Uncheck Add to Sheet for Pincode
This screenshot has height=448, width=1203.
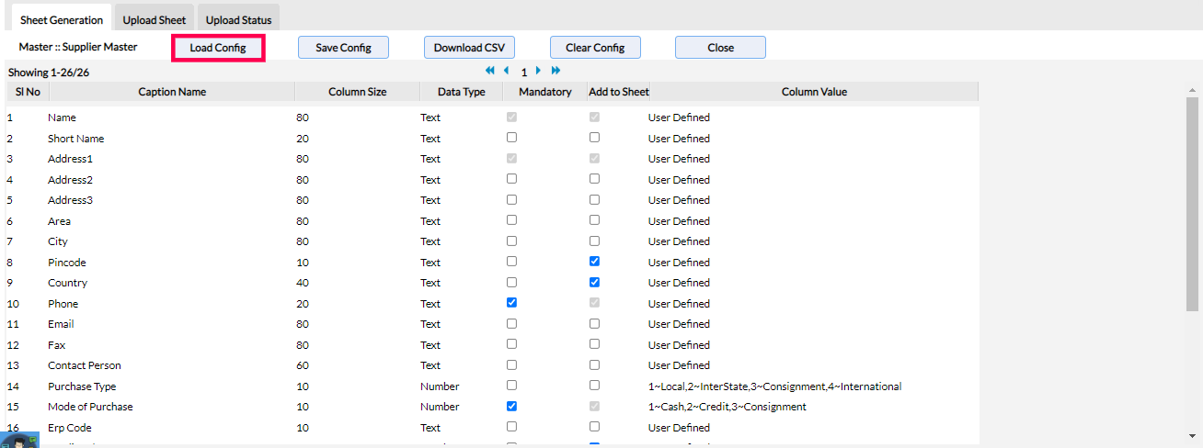coord(594,262)
